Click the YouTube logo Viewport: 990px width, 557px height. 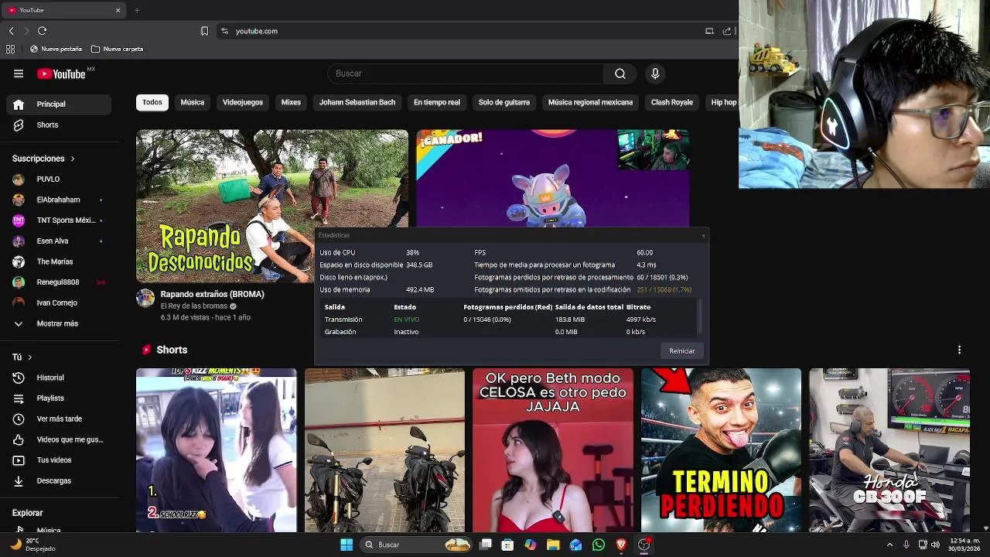[x=62, y=73]
